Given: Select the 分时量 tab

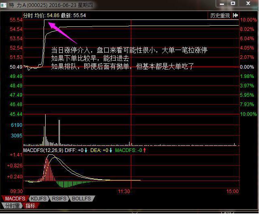Looking at the screenshot, I should (x=12, y=206).
